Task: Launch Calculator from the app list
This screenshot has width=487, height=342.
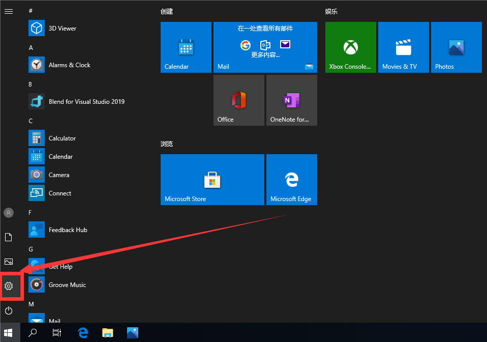Action: [x=87, y=138]
